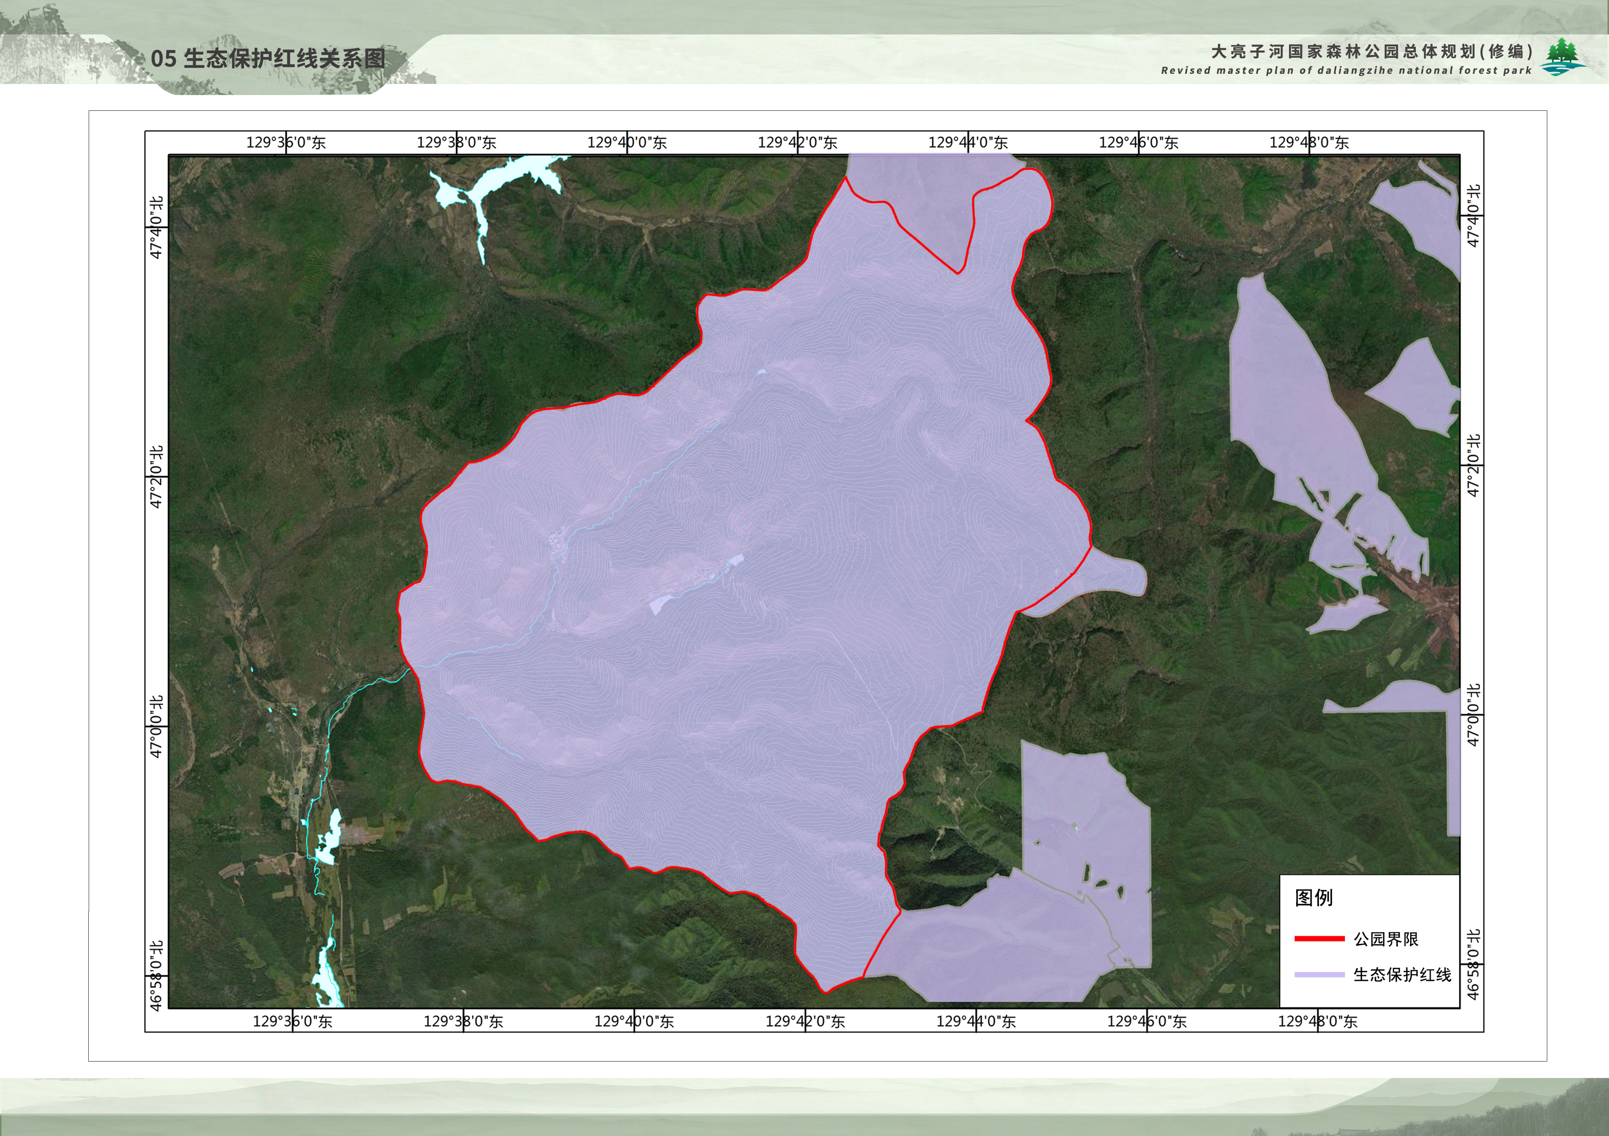
Task: Click bottom axis label 129°40'0"东
Action: tap(634, 1022)
